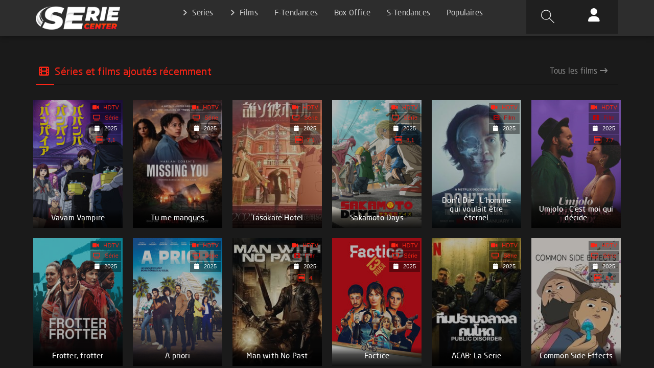Open the Tu me manques title
The width and height of the screenshot is (654, 368).
point(177,217)
